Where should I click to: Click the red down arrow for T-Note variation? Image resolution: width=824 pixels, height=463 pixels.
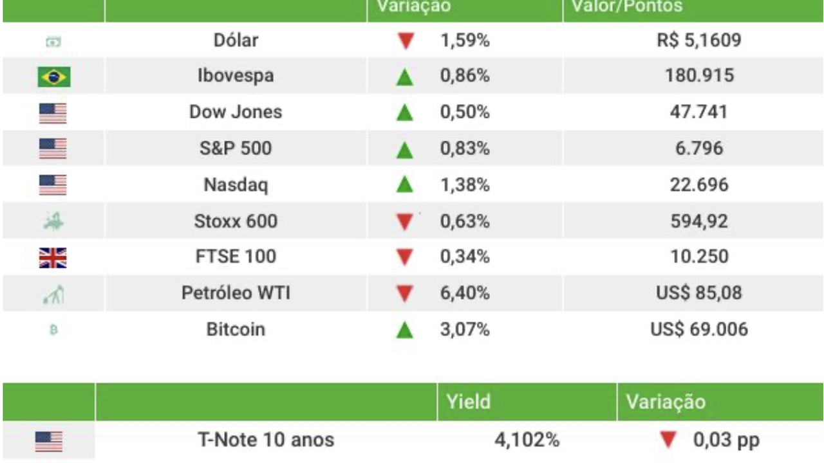[x=669, y=440]
